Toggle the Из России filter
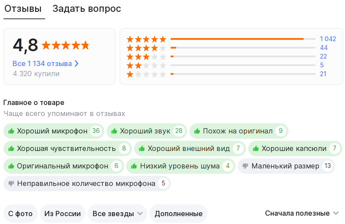This screenshot has width=345, height=224. (x=63, y=213)
